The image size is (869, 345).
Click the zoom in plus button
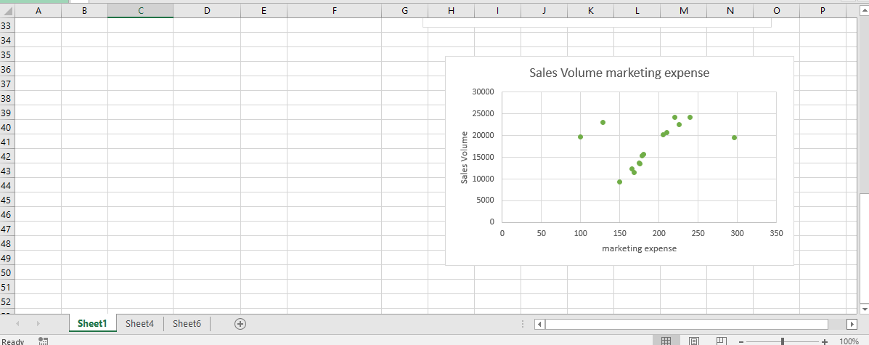click(x=825, y=341)
